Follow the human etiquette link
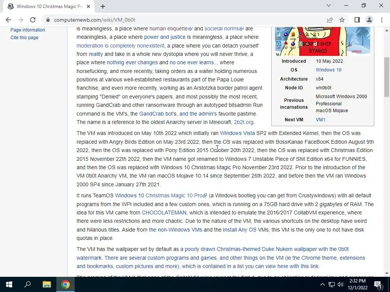Image resolution: width=390 pixels, height=292 pixels. 171,29
